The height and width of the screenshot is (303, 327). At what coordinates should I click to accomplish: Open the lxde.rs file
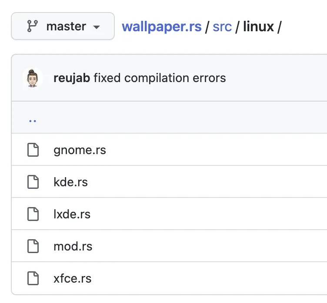click(x=72, y=214)
